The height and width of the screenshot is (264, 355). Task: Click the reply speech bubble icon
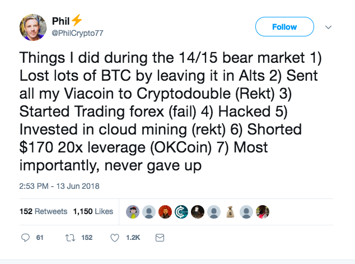pyautogui.click(x=25, y=238)
